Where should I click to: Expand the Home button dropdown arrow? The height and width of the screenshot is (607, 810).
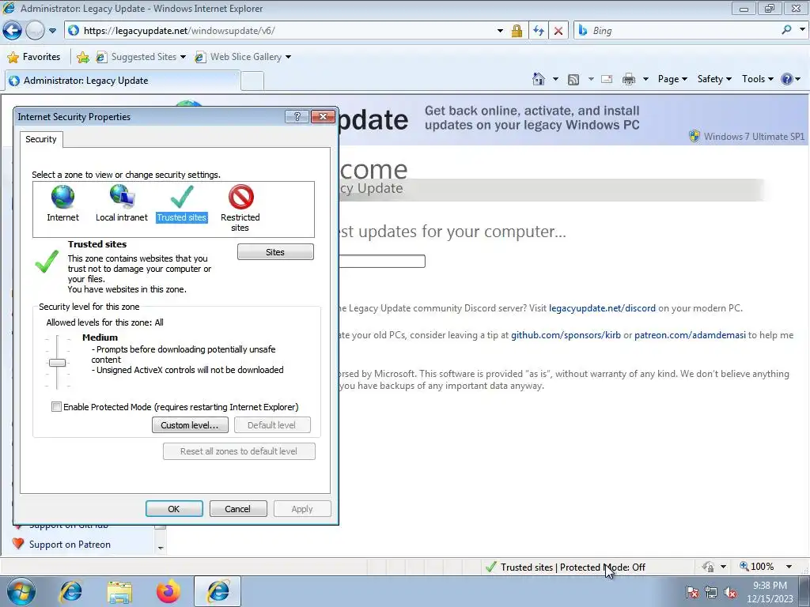[x=555, y=79]
